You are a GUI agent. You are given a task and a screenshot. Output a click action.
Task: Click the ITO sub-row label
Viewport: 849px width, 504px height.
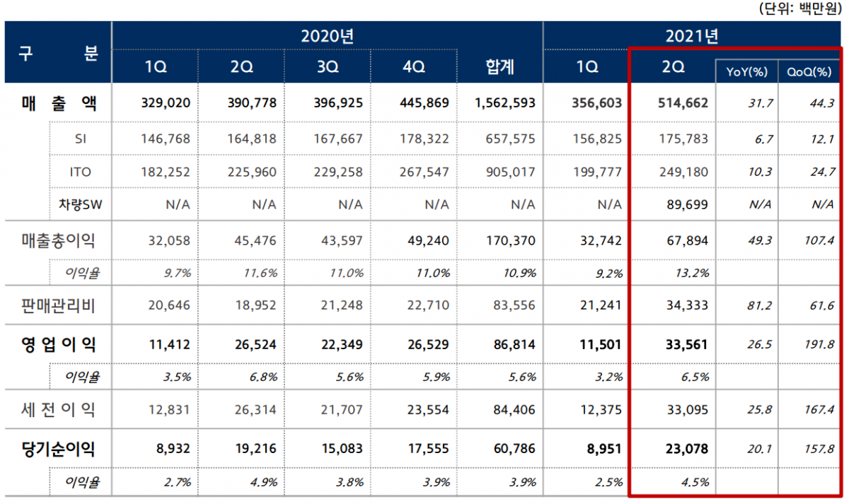(x=80, y=171)
